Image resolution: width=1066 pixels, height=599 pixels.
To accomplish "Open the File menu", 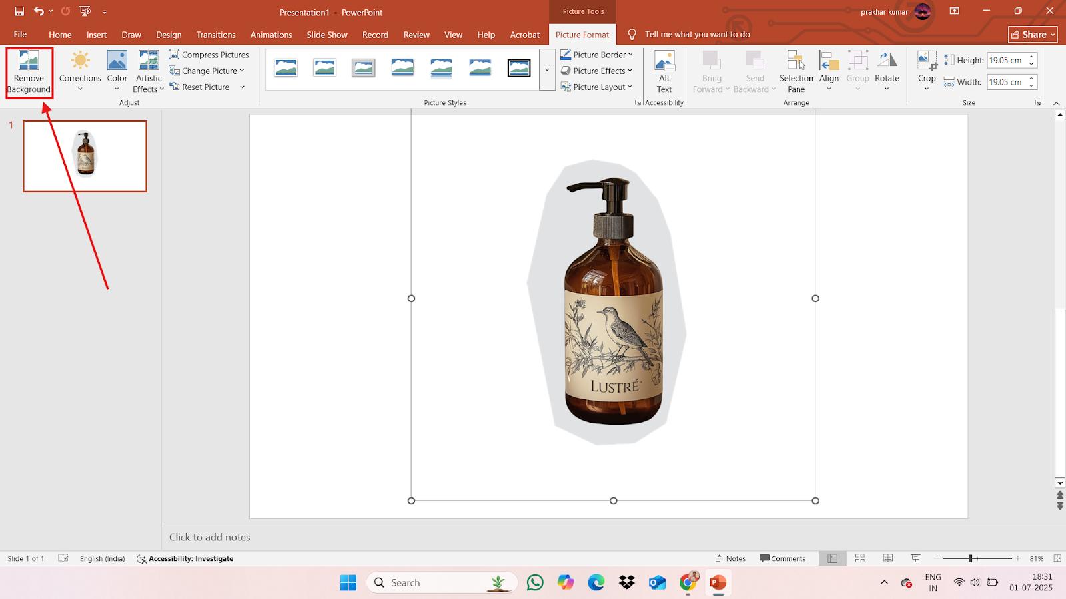I will (x=20, y=34).
